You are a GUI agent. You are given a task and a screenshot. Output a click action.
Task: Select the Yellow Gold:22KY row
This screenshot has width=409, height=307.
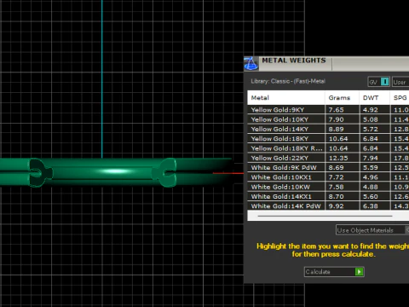coord(328,158)
